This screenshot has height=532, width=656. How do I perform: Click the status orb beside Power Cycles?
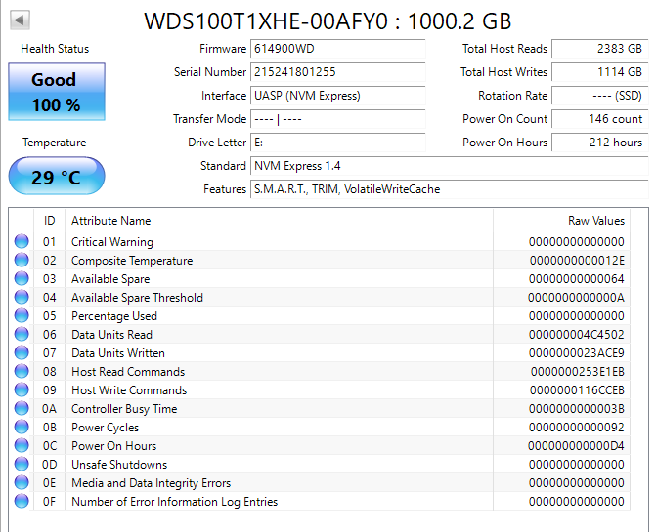pos(22,428)
